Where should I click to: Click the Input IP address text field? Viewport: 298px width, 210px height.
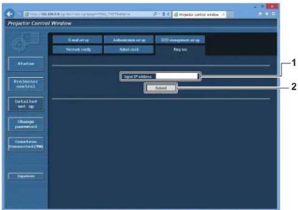(177, 76)
